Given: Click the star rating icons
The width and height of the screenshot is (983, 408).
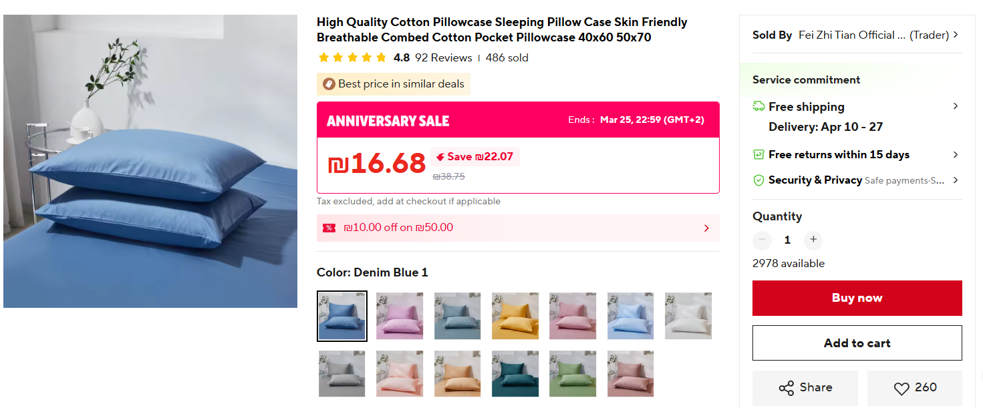Looking at the screenshot, I should click(352, 58).
